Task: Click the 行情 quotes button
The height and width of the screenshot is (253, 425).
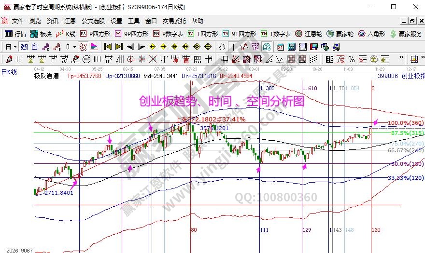Action: click(x=15, y=34)
